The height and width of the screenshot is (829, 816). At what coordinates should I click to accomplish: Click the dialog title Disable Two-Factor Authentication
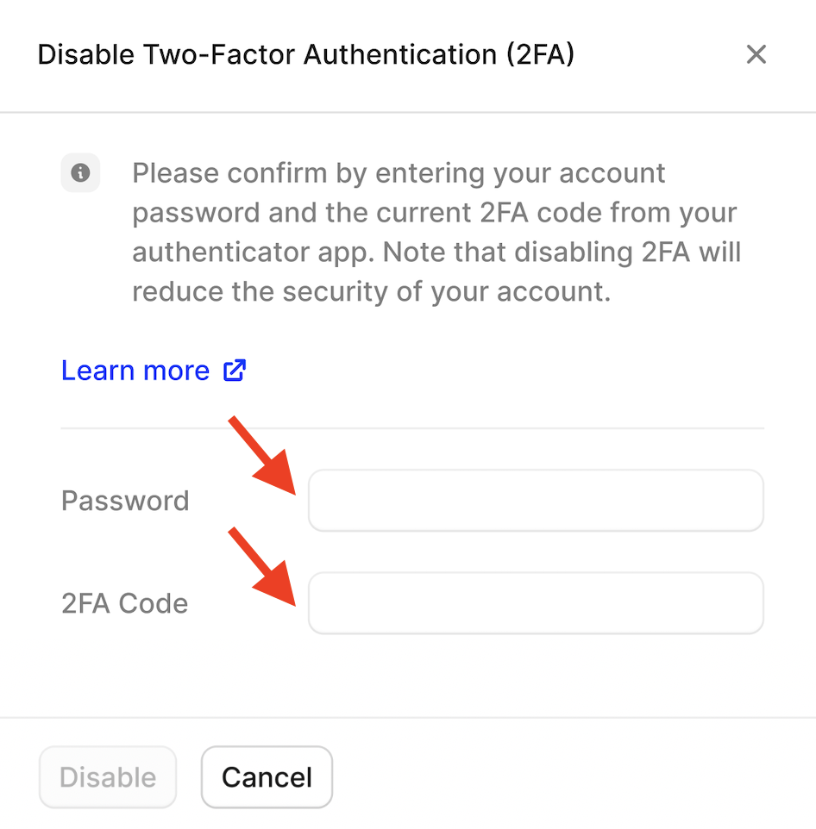[306, 54]
